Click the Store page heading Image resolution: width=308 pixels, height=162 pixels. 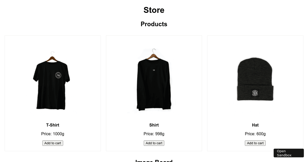click(154, 10)
